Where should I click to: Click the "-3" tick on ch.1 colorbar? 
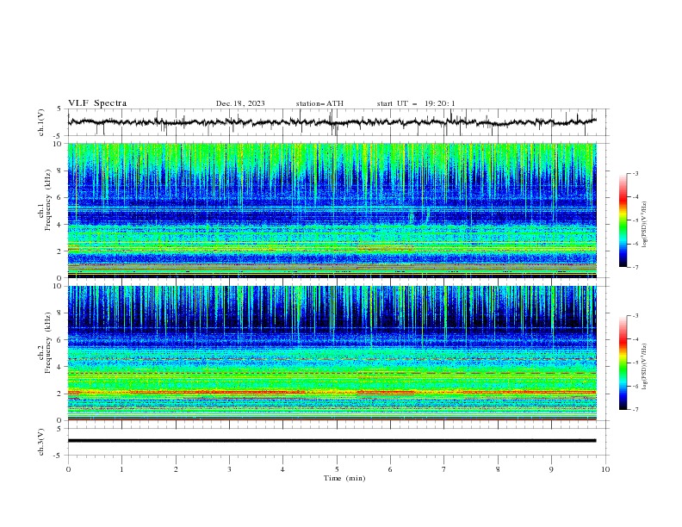(635, 173)
